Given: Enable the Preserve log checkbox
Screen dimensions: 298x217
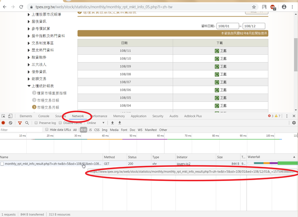Looking at the screenshot, I should (36, 123).
